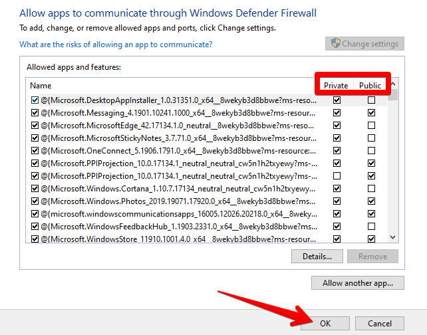Screen dimensions: 427x335
Task: Uncheck Public for the Windows.Photos row
Action: pyautogui.click(x=371, y=201)
